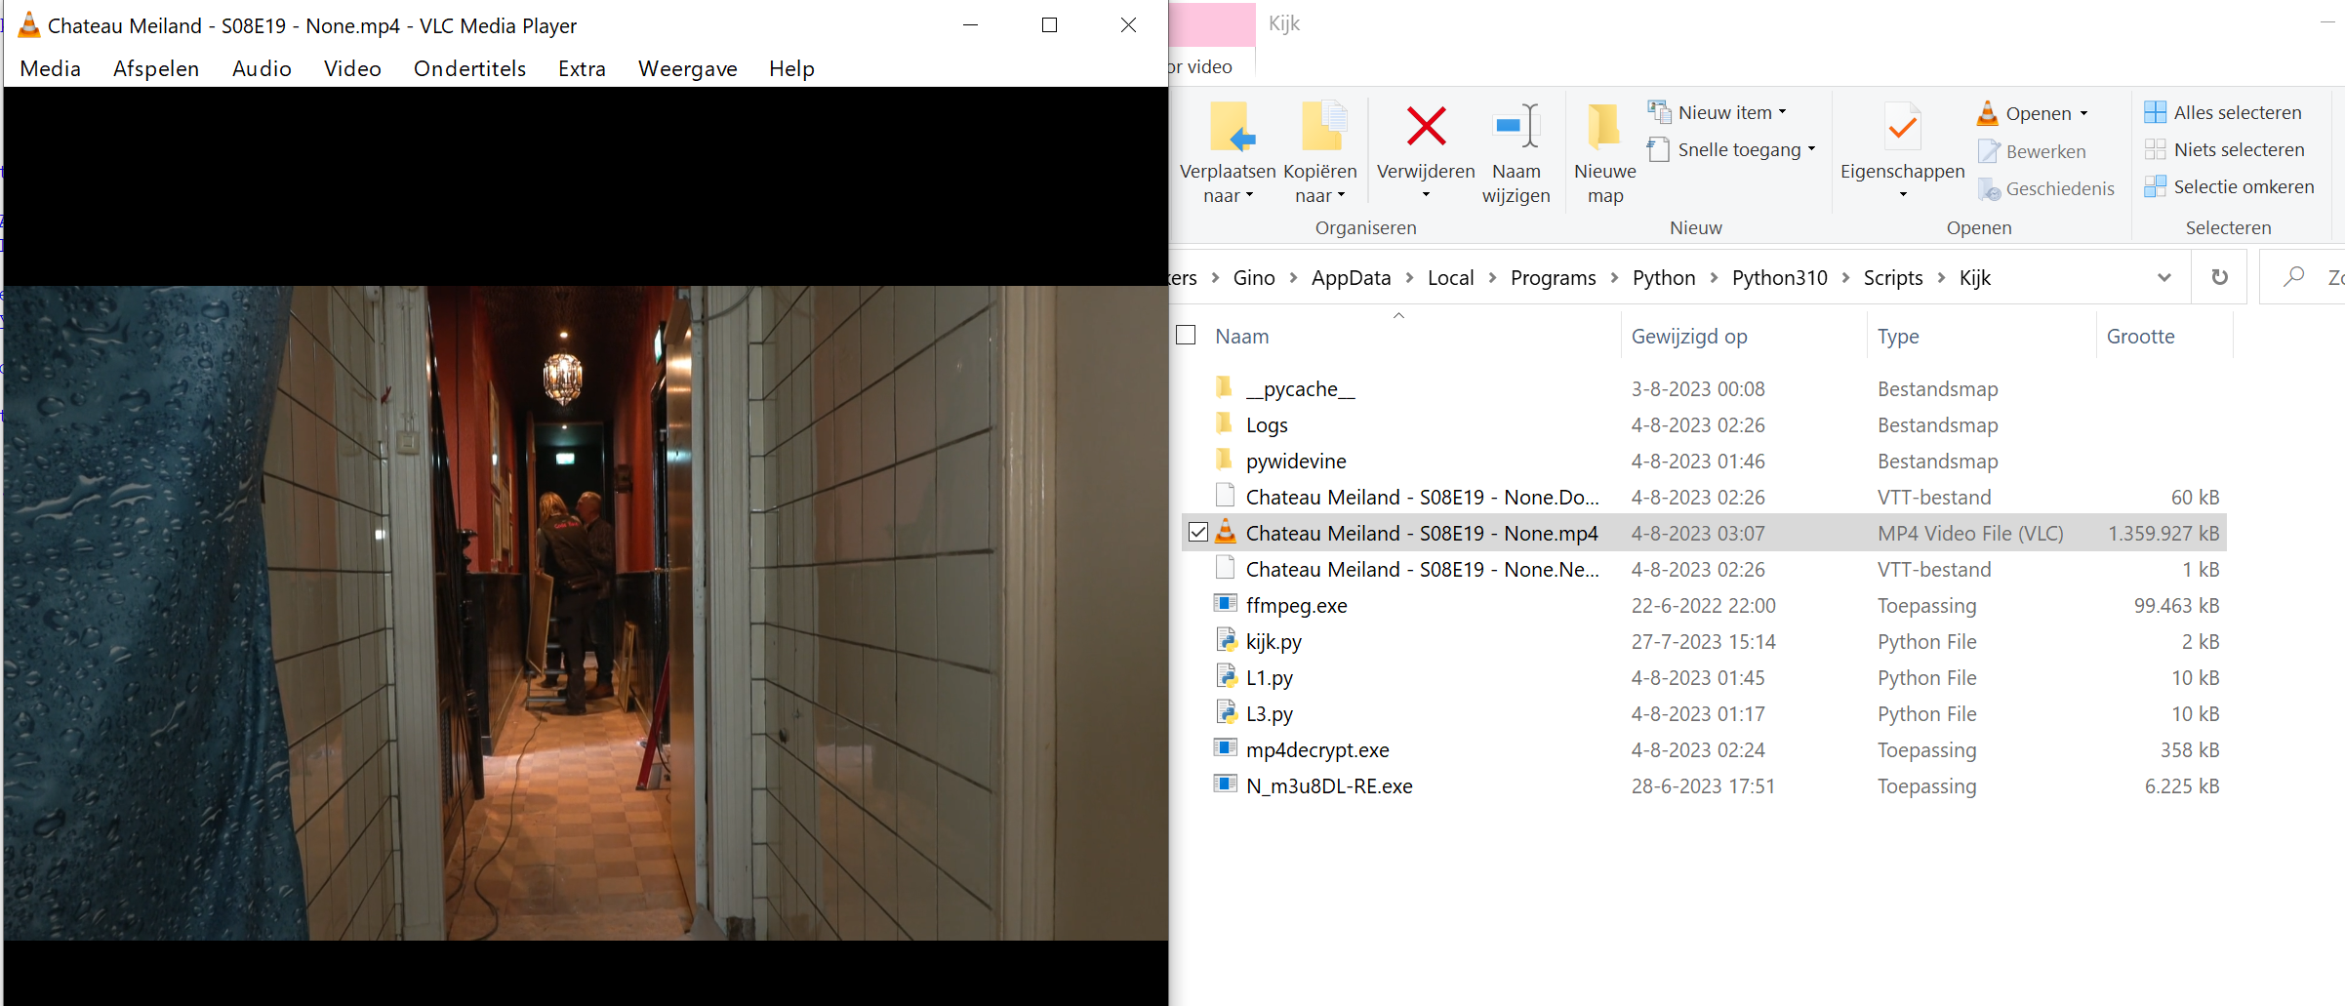Navigate to Python in the breadcrumb
Screen dimensions: 2345x1006
tap(1664, 277)
